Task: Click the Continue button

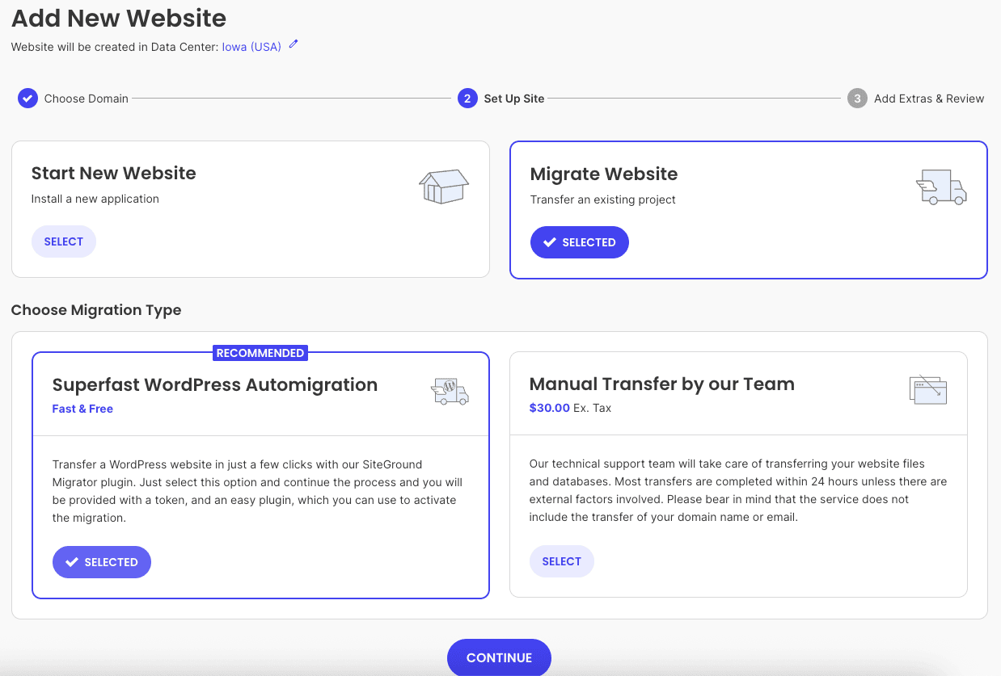Action: pyautogui.click(x=499, y=657)
